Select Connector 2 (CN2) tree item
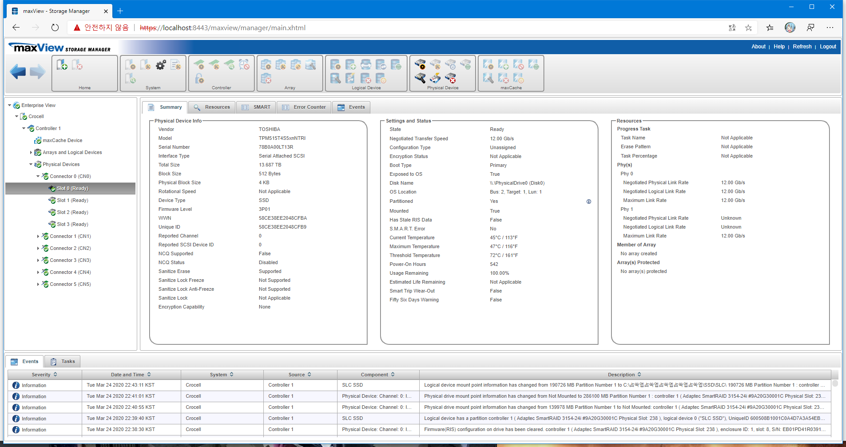This screenshot has height=447, width=846. [x=70, y=248]
